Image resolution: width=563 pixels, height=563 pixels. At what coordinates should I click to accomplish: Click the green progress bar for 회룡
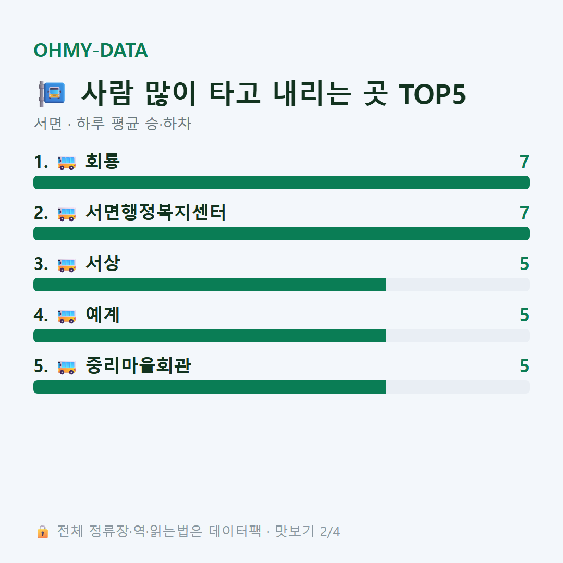281,182
